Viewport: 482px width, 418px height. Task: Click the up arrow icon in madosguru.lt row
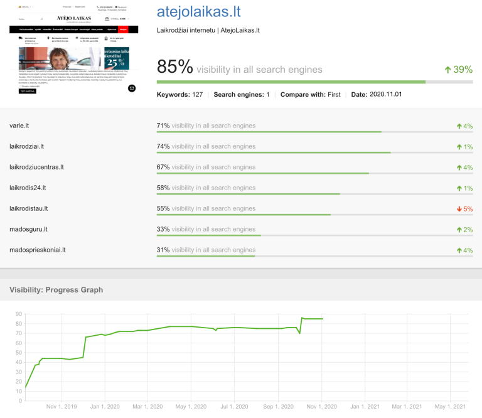459,230
